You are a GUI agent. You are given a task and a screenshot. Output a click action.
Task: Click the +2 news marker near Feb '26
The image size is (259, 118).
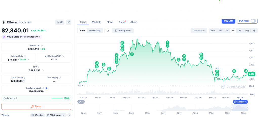pos(217,68)
